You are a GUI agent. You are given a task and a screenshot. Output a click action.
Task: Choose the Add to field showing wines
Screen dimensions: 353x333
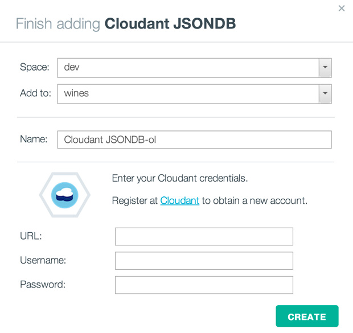[194, 94]
